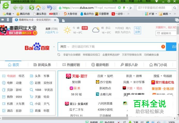The width and height of the screenshot is (179, 123).
Task: Open the 大鱼号官 bookmark
Action: pos(70,14)
